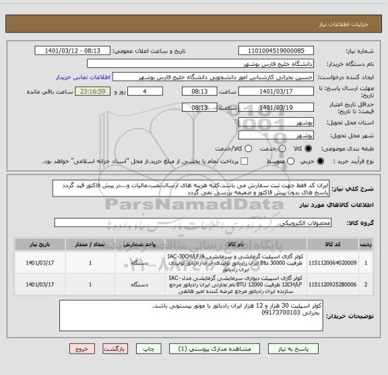
Task: Click the واحد شمارش column header
Action: click(x=140, y=244)
